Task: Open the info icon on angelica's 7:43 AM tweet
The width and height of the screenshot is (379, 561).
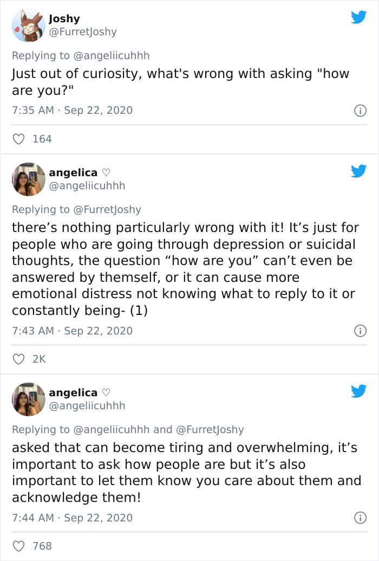Action: (x=361, y=331)
